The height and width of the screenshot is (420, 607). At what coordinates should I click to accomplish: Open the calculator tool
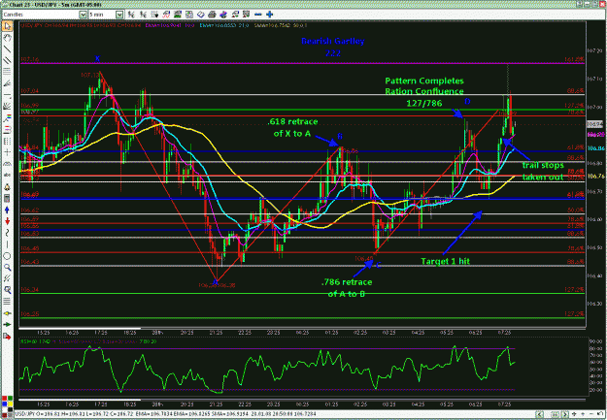pos(8,199)
